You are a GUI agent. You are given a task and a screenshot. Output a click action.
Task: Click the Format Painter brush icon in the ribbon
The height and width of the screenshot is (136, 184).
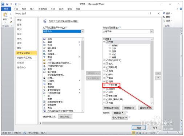11,22
